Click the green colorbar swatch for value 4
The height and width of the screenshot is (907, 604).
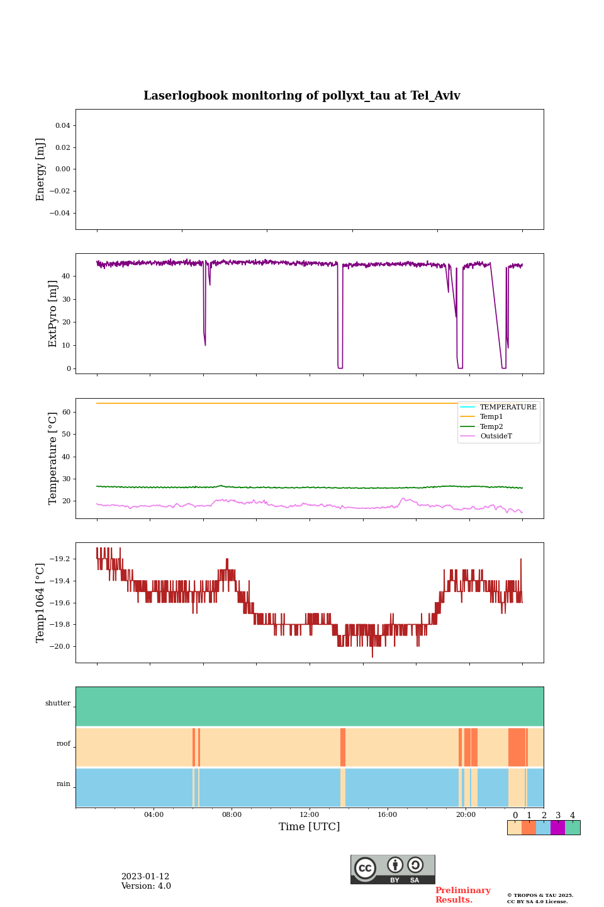573,828
